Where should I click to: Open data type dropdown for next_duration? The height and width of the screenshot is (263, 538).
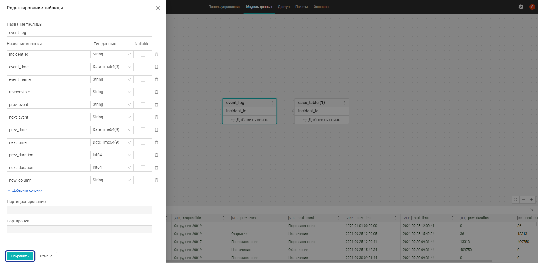click(x=112, y=168)
